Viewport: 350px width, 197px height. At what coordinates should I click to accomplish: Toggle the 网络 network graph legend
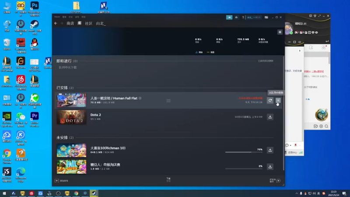pyautogui.click(x=199, y=52)
